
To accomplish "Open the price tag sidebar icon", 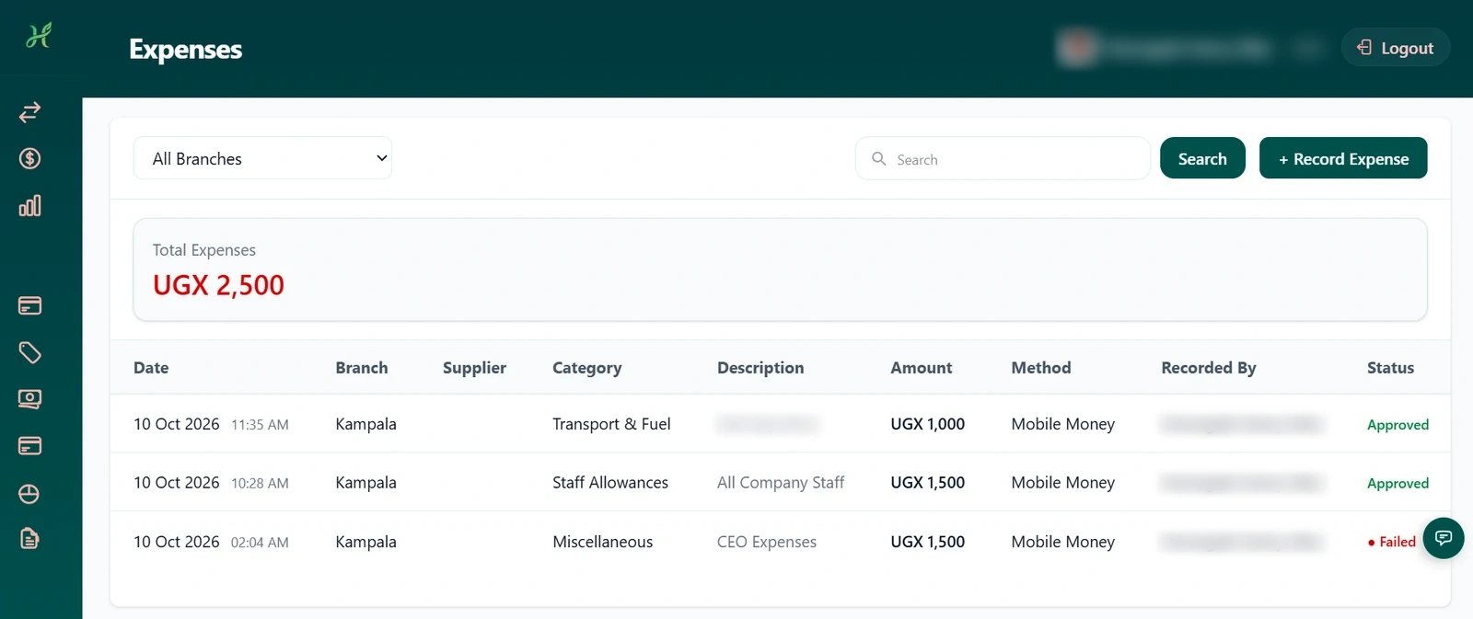I will 29,352.
